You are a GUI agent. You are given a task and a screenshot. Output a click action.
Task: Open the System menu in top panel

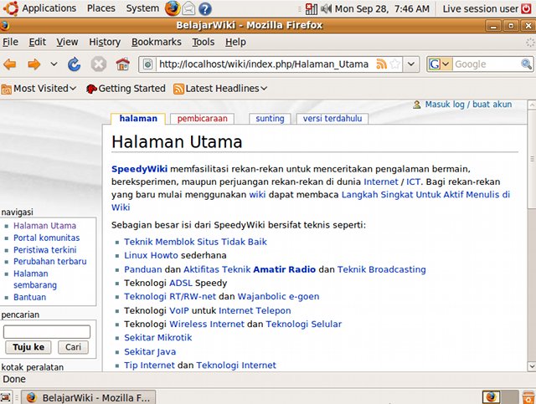click(142, 8)
